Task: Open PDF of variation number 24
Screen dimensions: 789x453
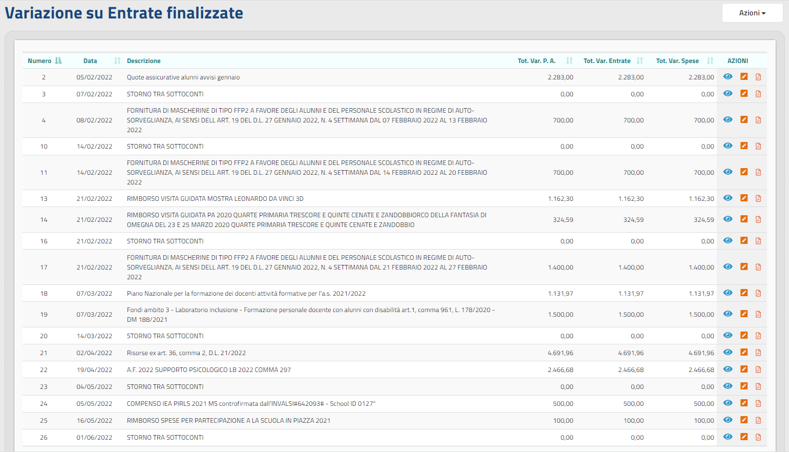Action: pos(758,403)
